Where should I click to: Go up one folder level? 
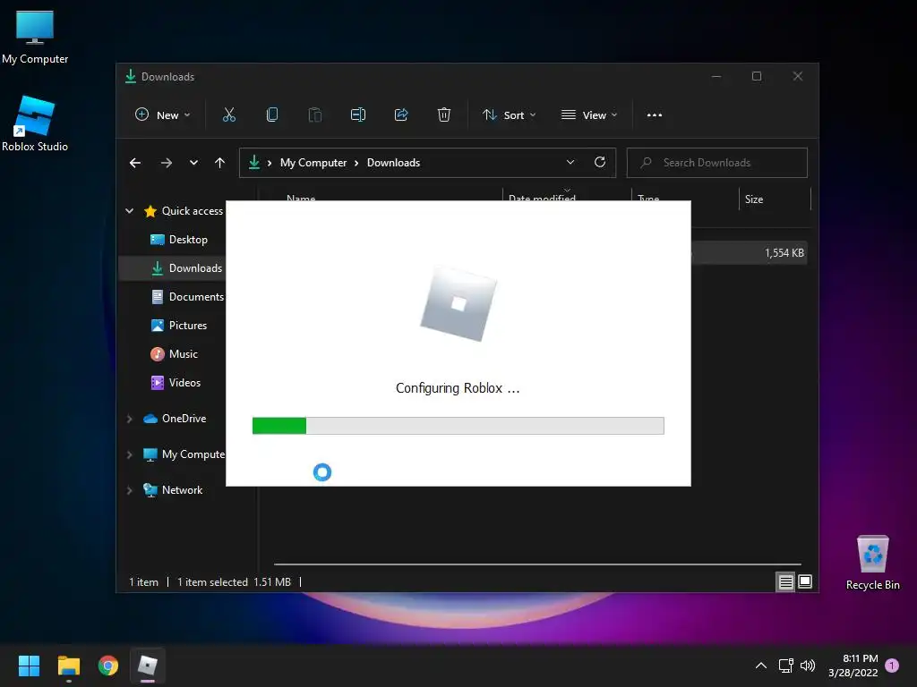pyautogui.click(x=220, y=163)
